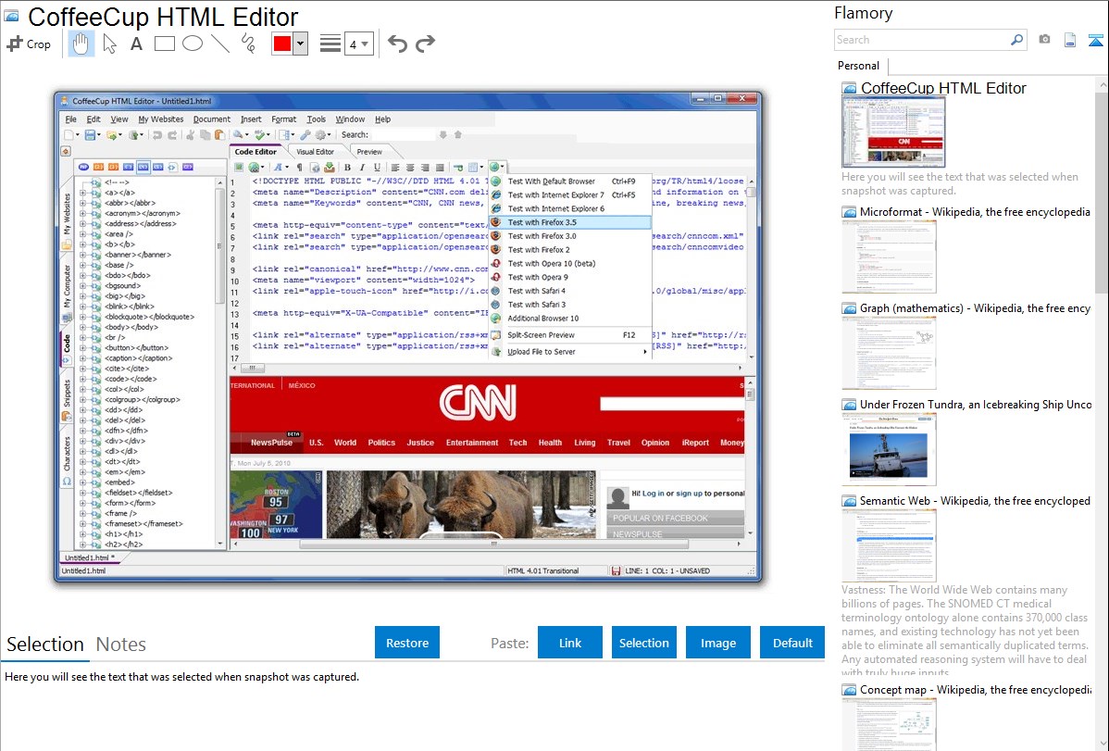Viewport: 1109px width, 751px height.
Task: Pick the ellipse drawing tool
Action: pos(193,44)
